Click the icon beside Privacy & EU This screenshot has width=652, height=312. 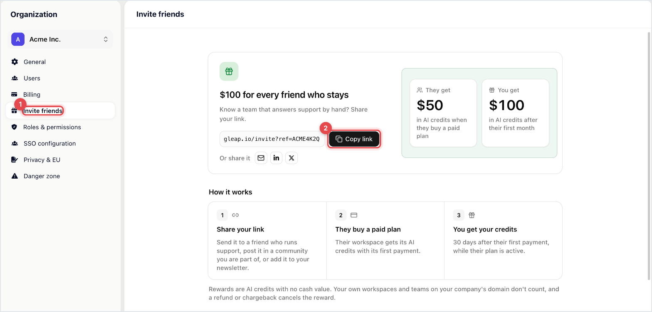pyautogui.click(x=15, y=160)
